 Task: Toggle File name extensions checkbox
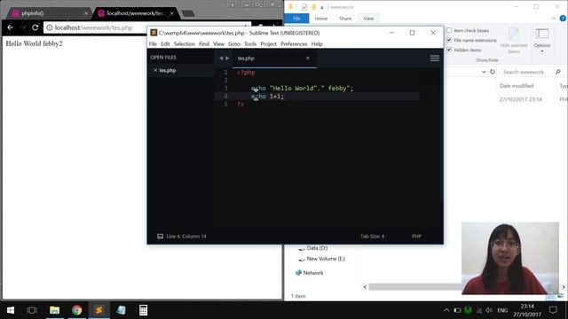(x=449, y=40)
